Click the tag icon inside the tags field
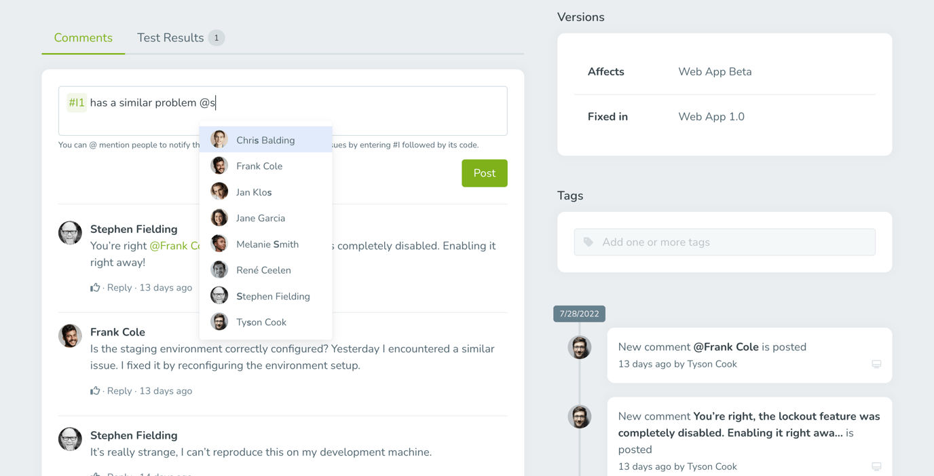934x476 pixels. (586, 242)
